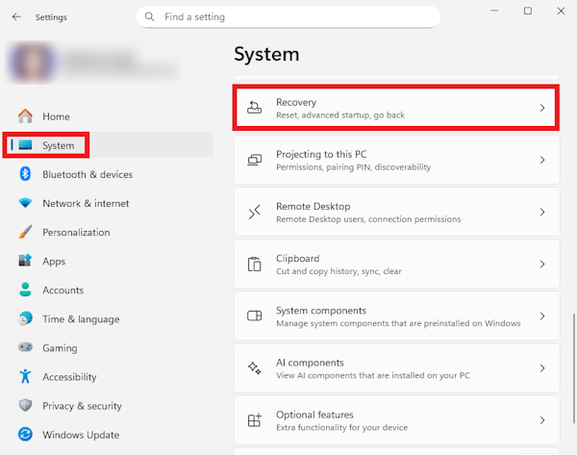Select the Bluetooth icon in sidebar
Image resolution: width=577 pixels, height=455 pixels.
point(25,174)
